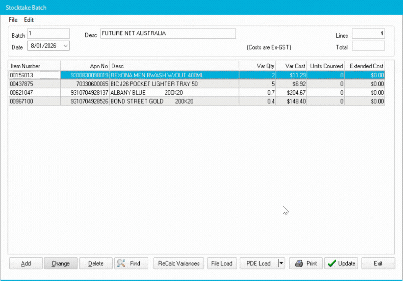This screenshot has width=403, height=281.
Task: Exit the Stocktake Batch window
Action: [x=378, y=263]
